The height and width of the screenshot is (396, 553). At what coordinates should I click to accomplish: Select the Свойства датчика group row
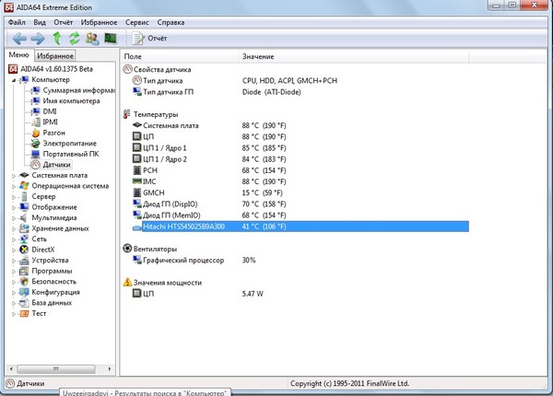point(157,69)
